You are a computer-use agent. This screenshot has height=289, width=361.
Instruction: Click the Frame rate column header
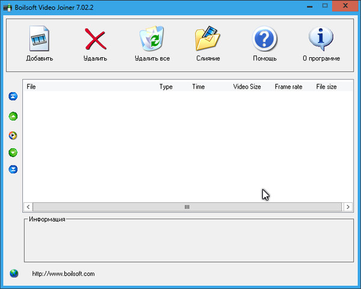[288, 87]
